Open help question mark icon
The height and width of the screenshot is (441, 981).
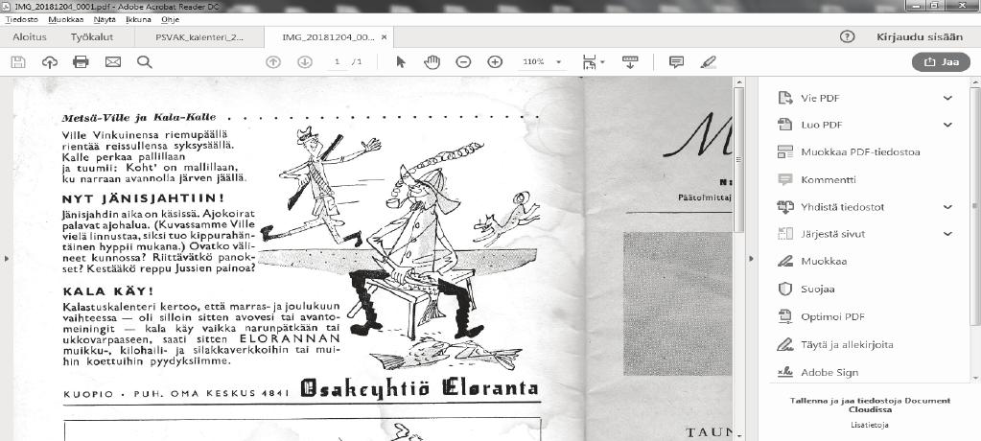point(847,36)
